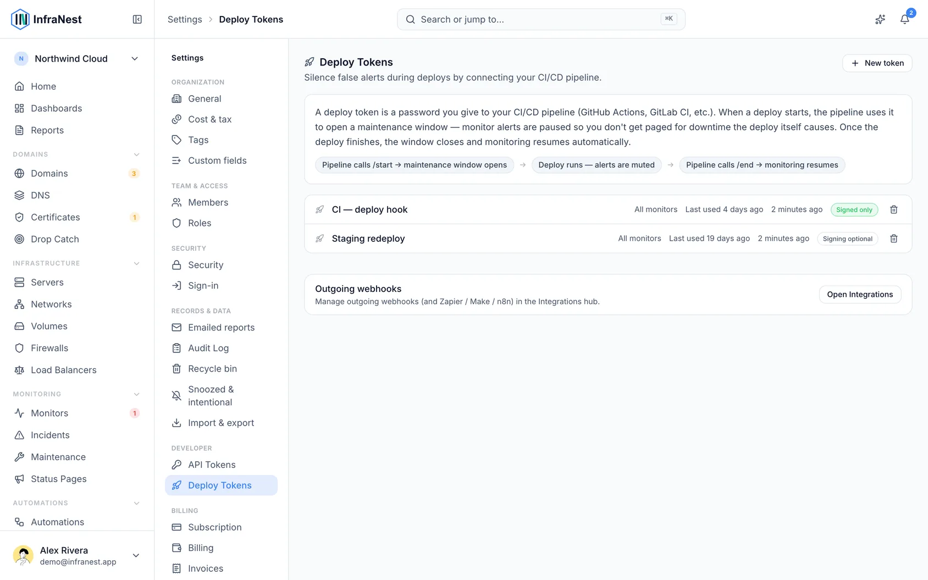
Task: Open Subscription billing settings
Action: 221,527
